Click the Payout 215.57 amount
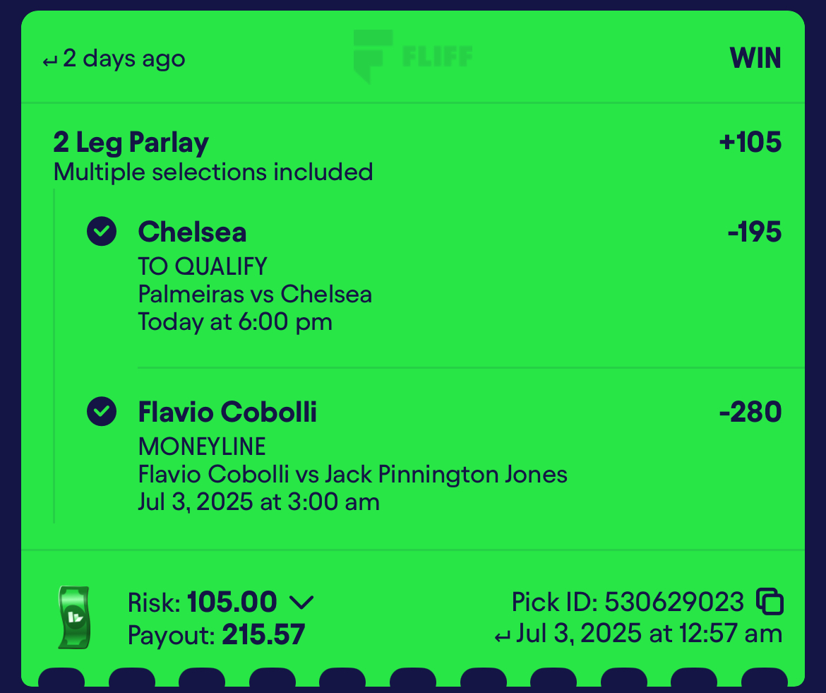 [263, 634]
